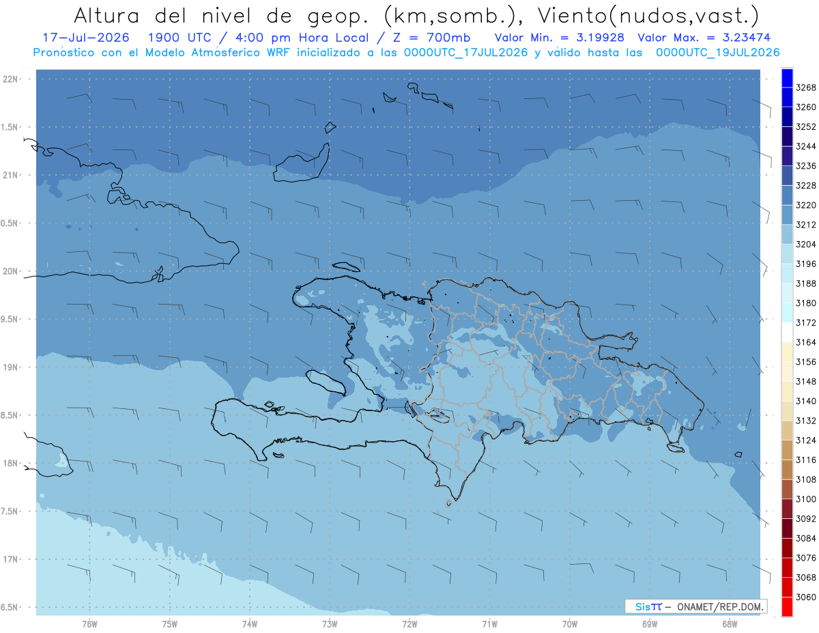Click the '3252' color bar label
This screenshot has height=633, width=819.
point(806,127)
